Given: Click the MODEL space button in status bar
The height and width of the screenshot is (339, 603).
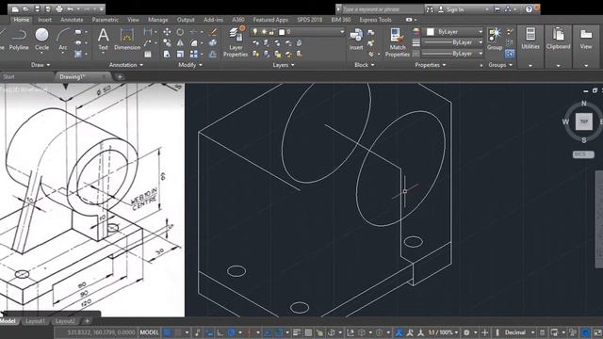Looking at the screenshot, I should (149, 332).
